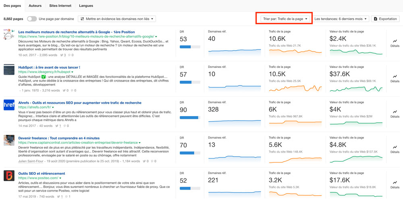Click Ahrefs logo thumbnail

point(9,105)
